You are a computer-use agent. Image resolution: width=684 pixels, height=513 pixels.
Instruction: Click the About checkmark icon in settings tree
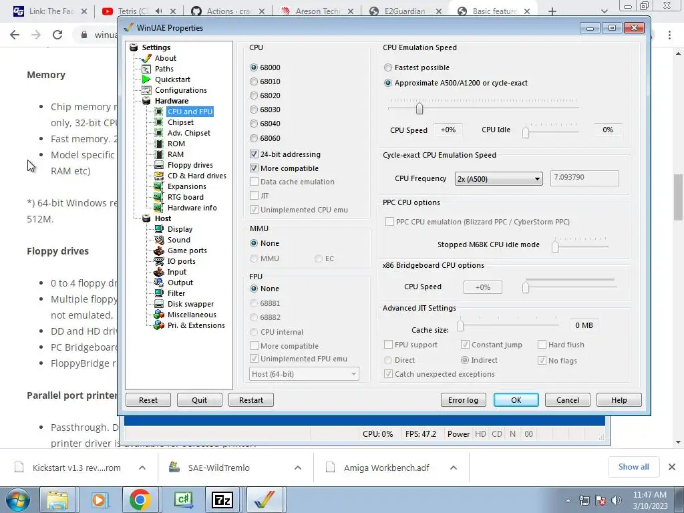pos(146,58)
